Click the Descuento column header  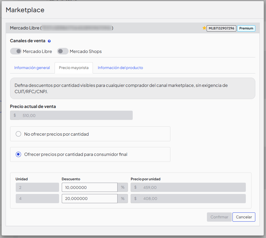click(71, 179)
